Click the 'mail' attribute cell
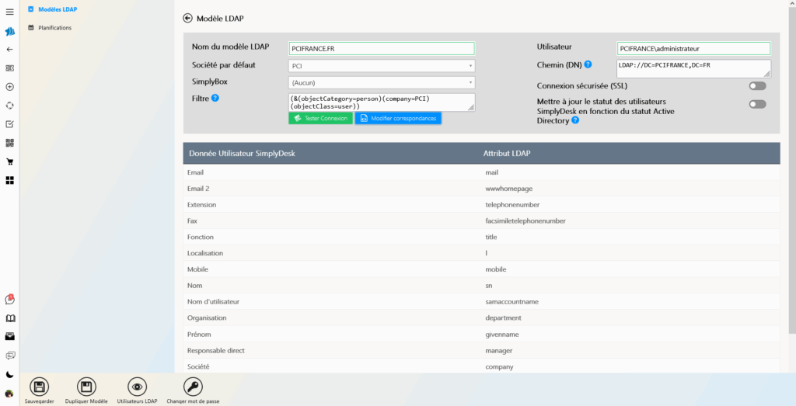 click(492, 172)
